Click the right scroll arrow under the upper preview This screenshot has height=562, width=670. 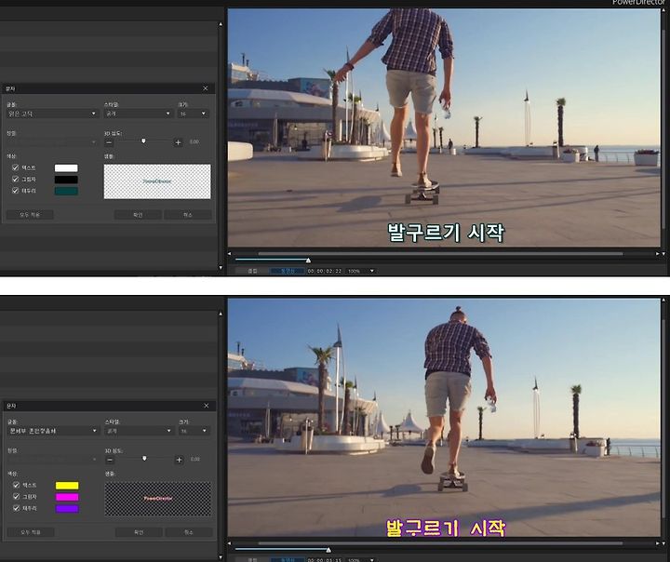(657, 254)
